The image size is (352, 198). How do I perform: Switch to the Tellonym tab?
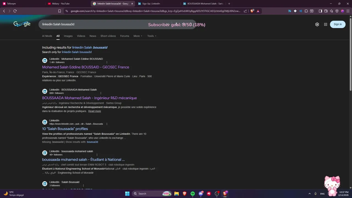(22, 4)
